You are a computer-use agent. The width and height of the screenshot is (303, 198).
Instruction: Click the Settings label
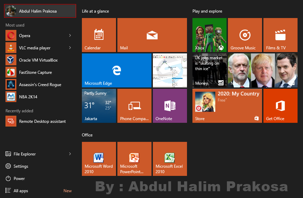[21, 166]
